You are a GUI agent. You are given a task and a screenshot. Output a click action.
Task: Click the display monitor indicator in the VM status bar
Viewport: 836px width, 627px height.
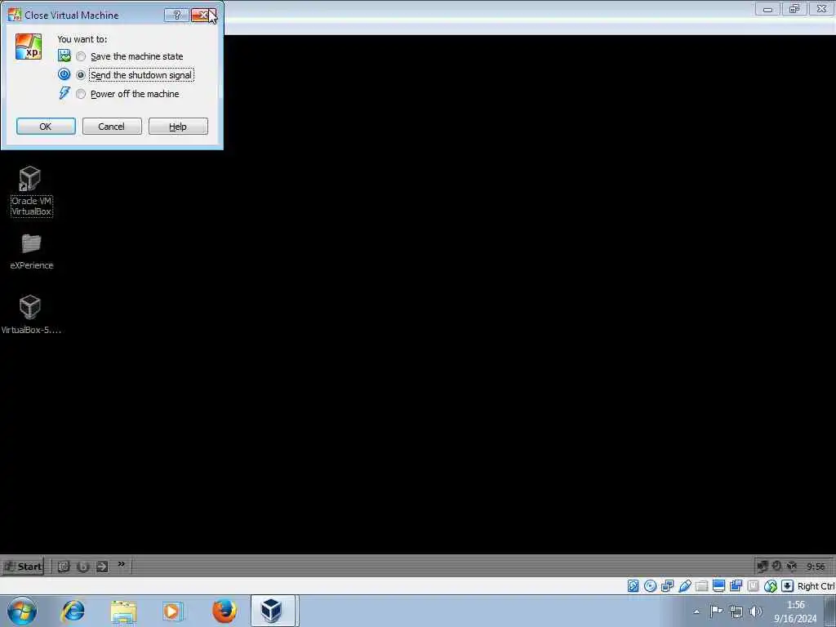coord(718,586)
